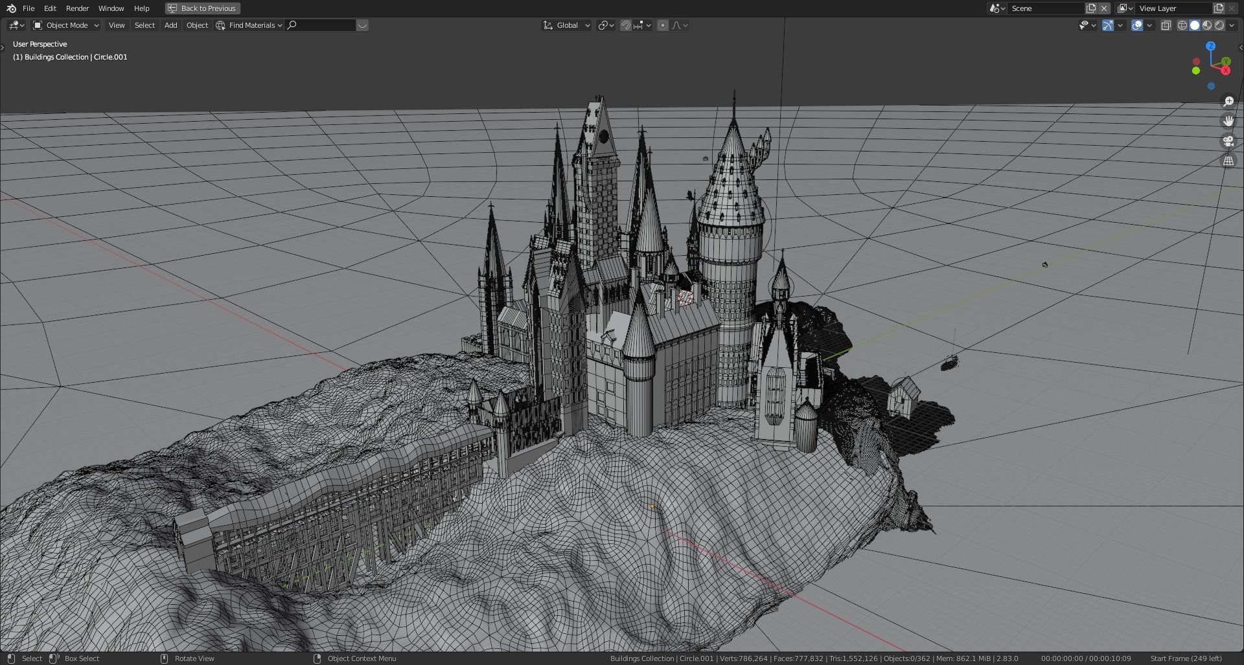Delete the current Scene
1244x665 pixels.
1104,8
